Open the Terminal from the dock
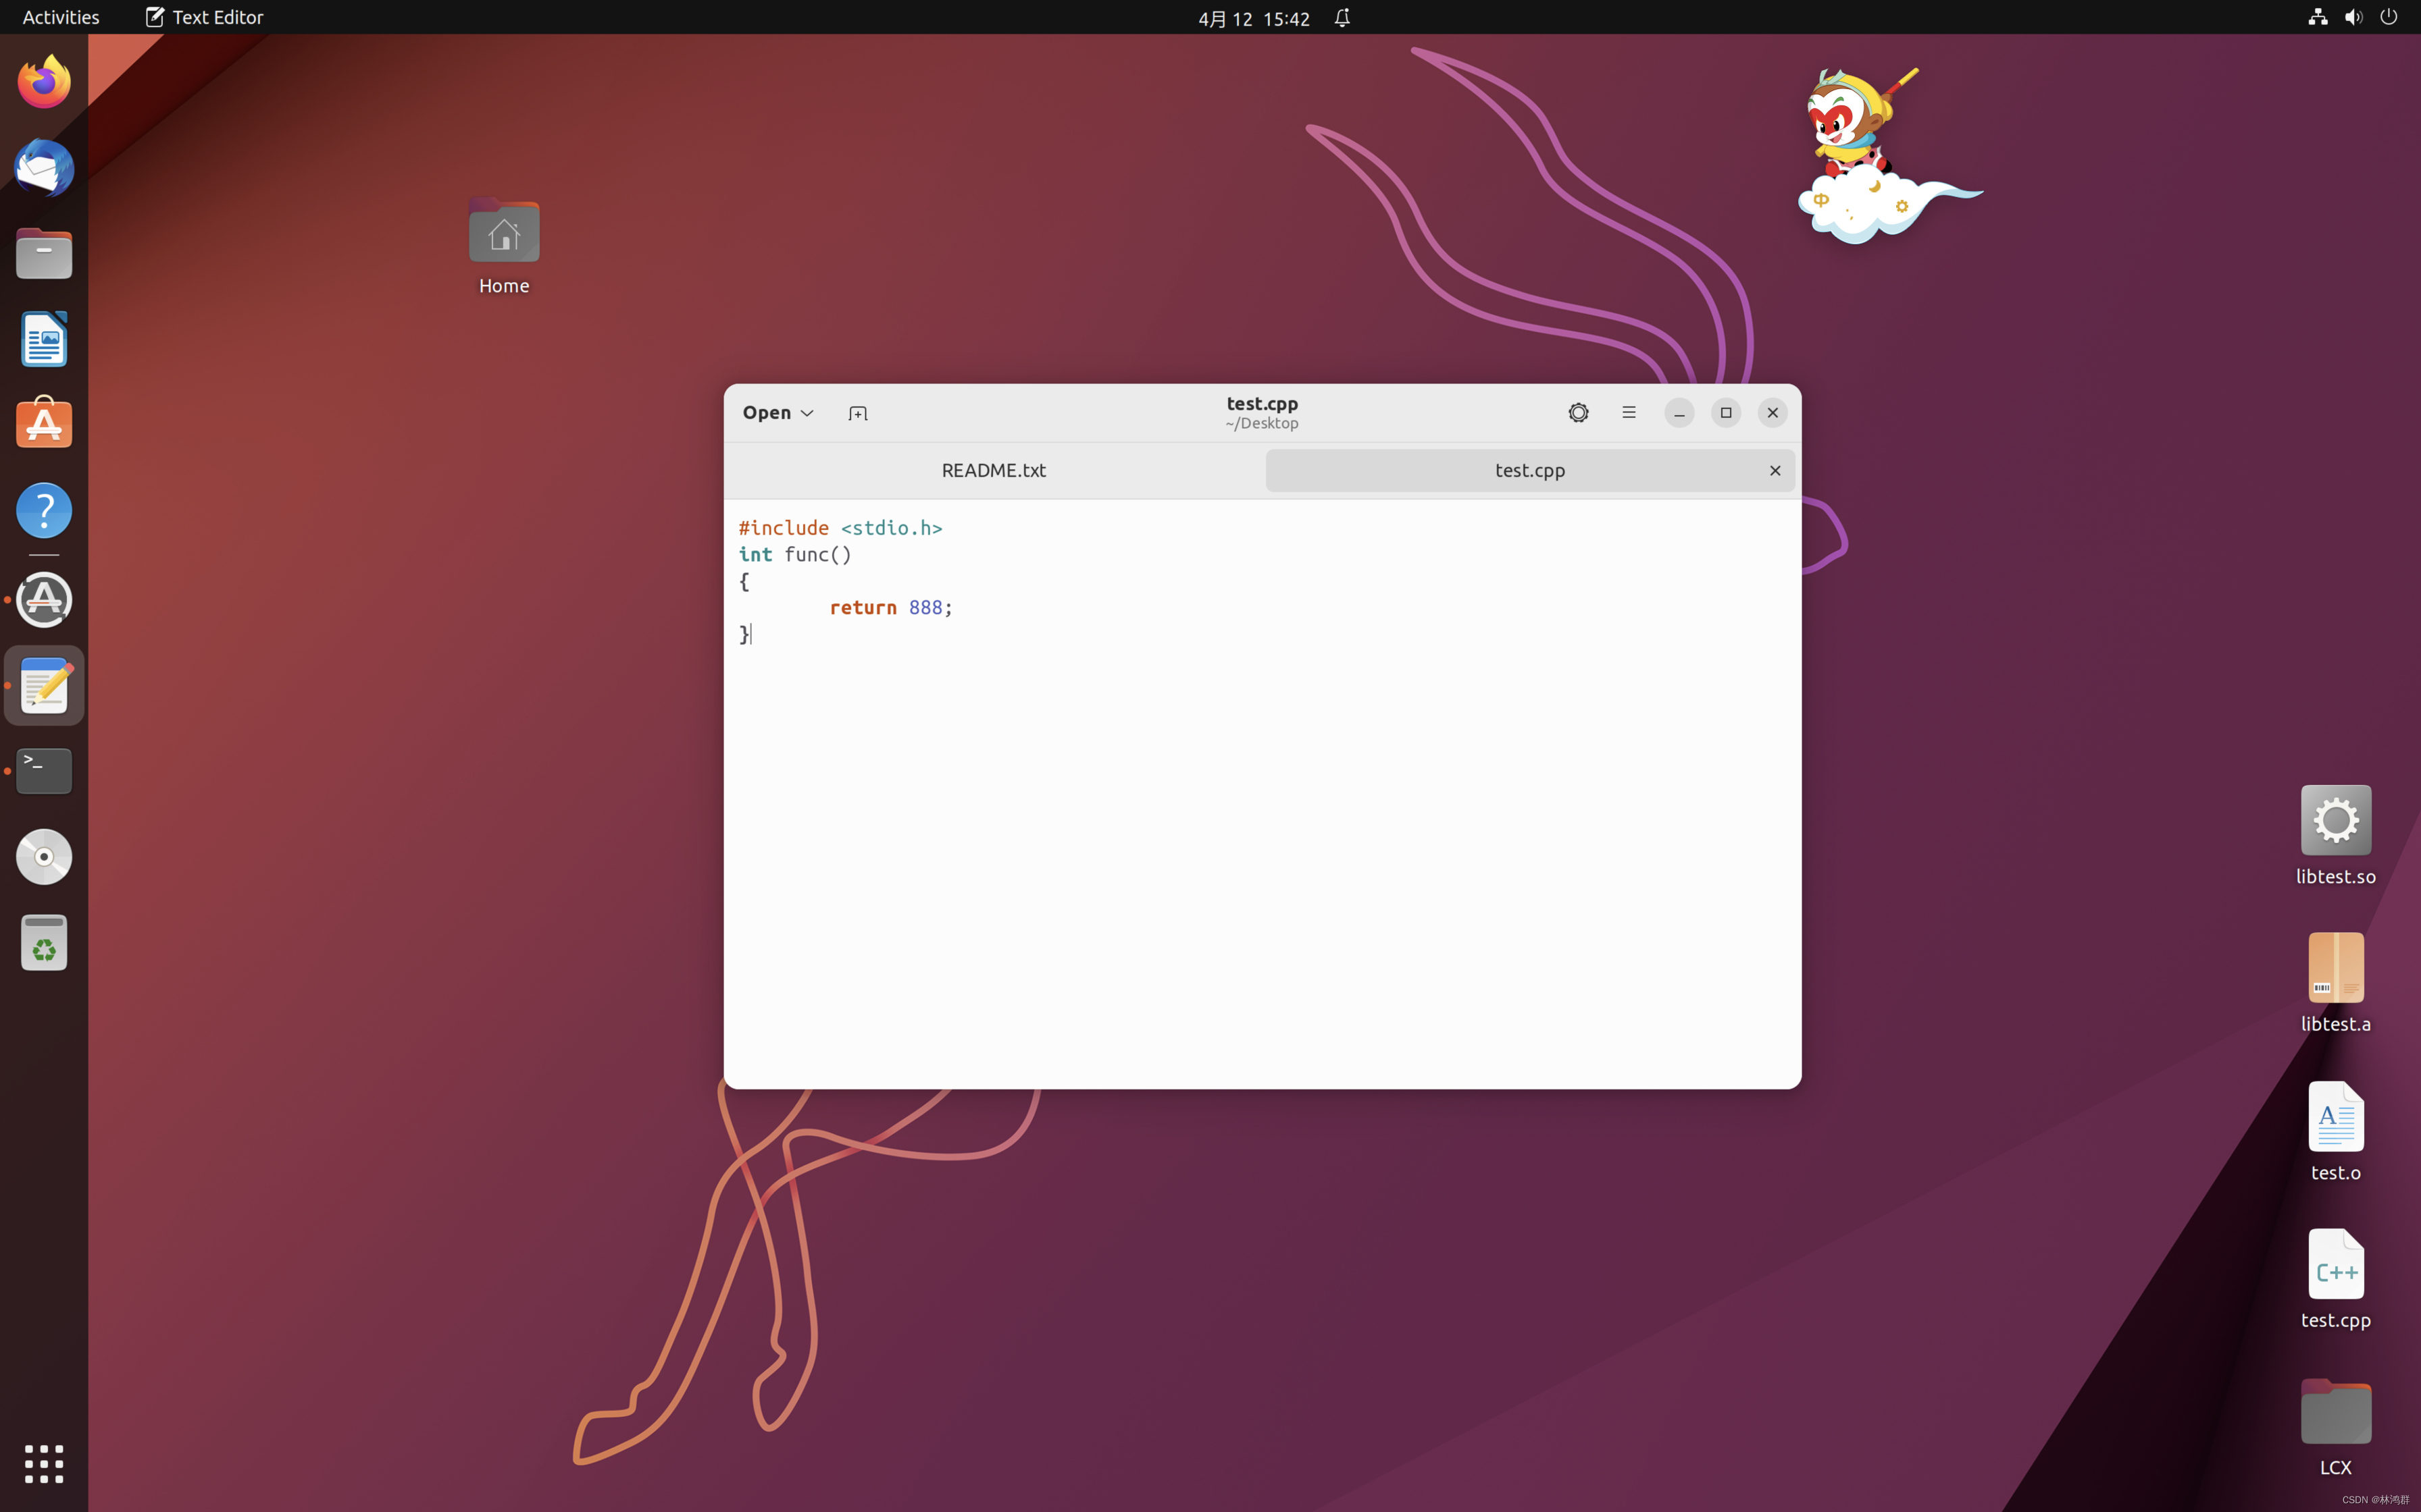2421x1512 pixels. (x=44, y=771)
